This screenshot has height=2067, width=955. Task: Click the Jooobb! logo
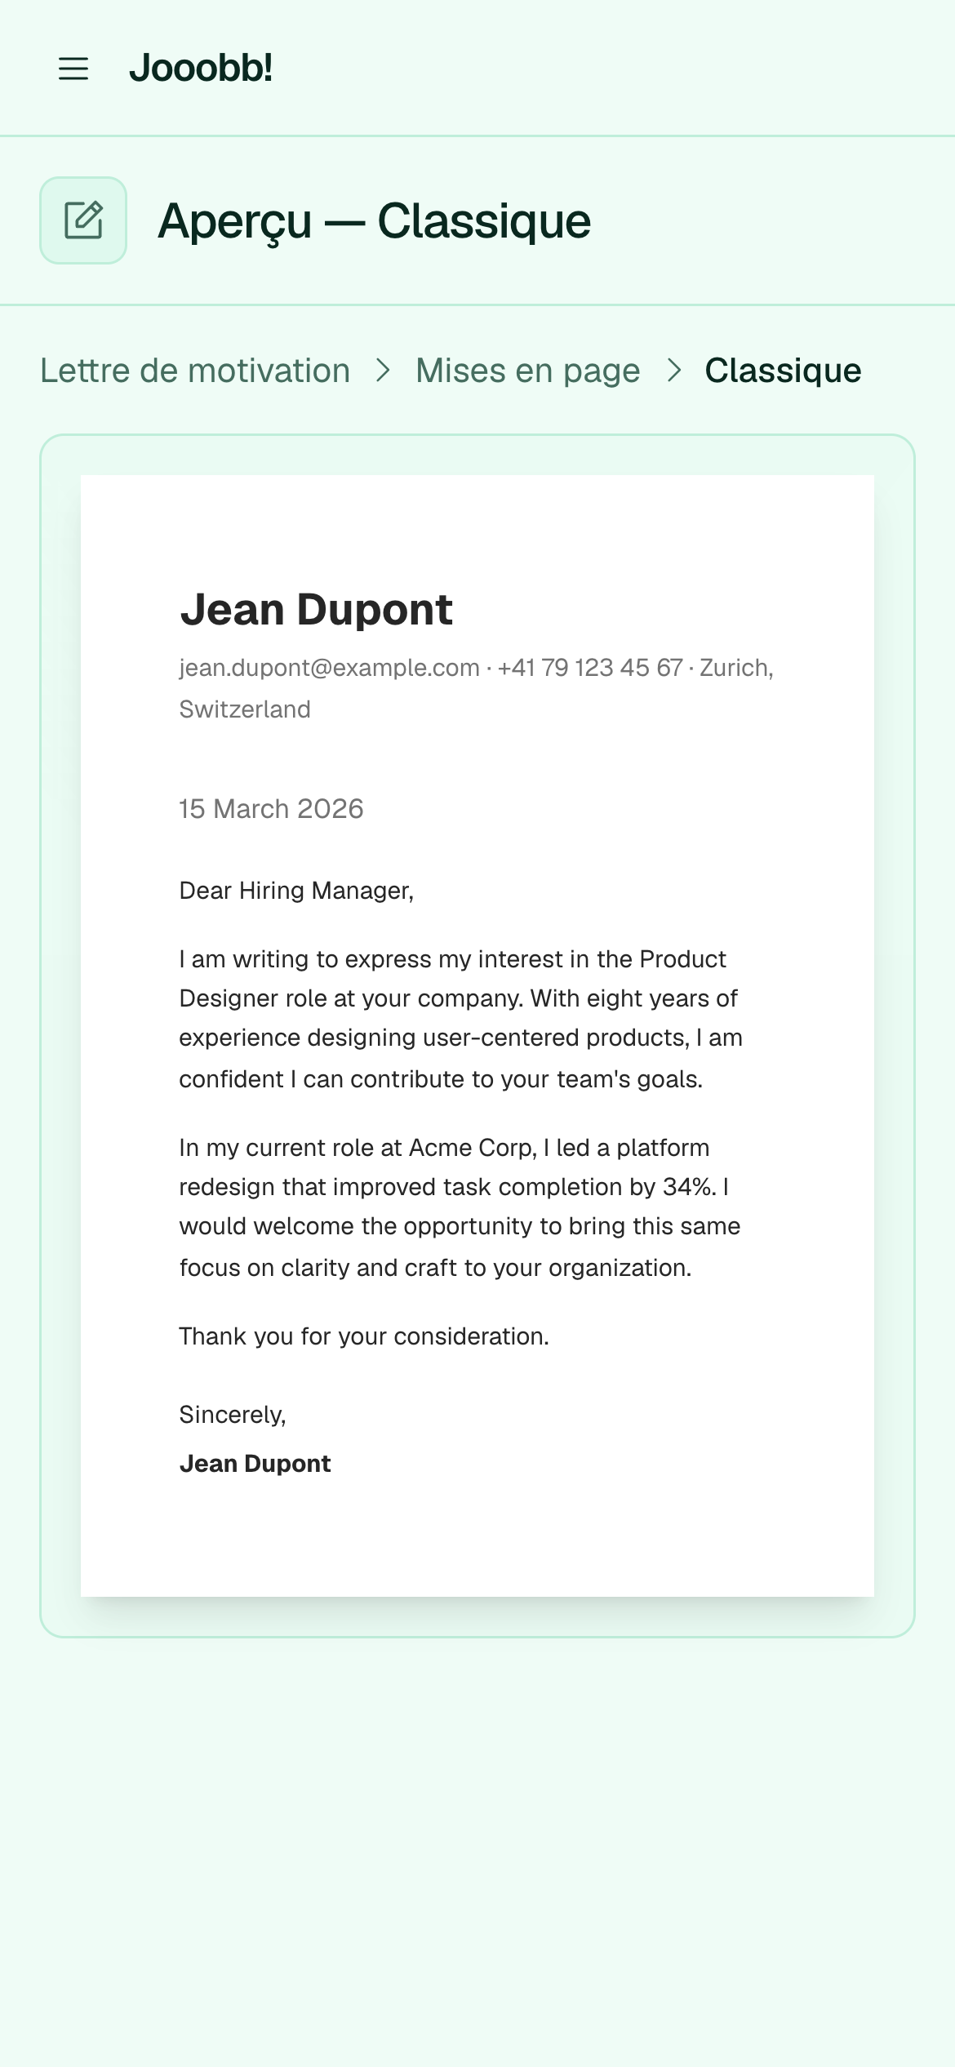click(x=201, y=68)
